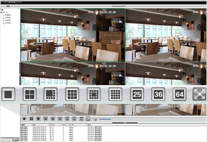
Task: Select the enlarged 64-channel layout button
Action: (x=179, y=94)
